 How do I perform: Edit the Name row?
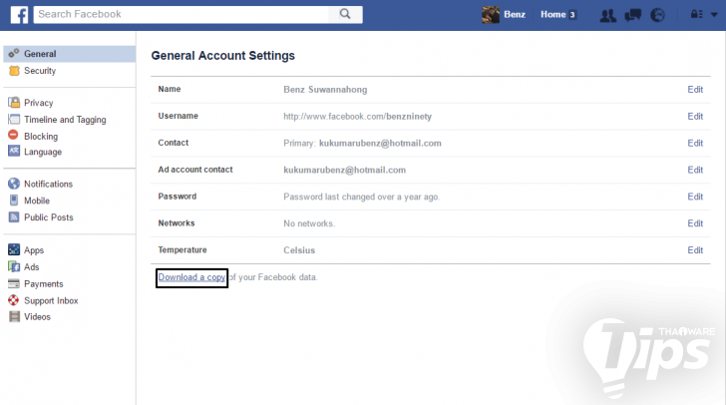[x=695, y=89]
